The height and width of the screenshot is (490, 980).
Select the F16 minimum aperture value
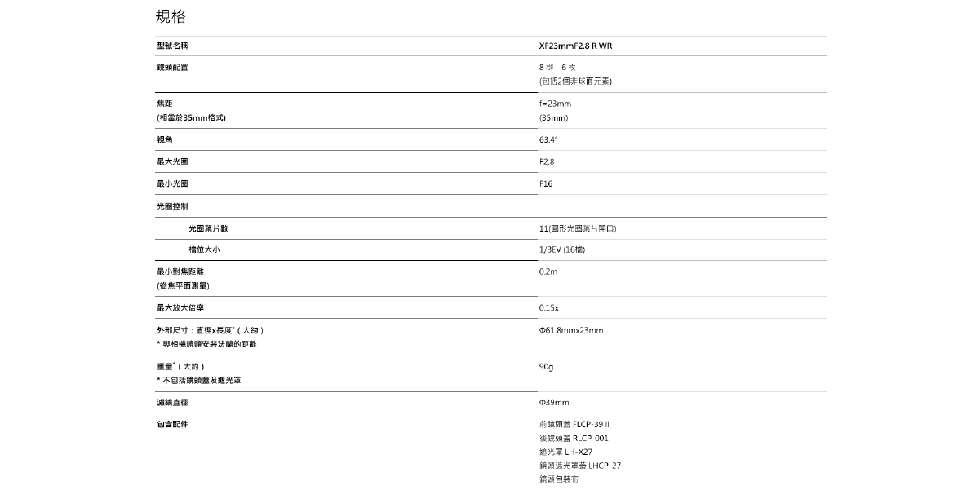pyautogui.click(x=546, y=183)
